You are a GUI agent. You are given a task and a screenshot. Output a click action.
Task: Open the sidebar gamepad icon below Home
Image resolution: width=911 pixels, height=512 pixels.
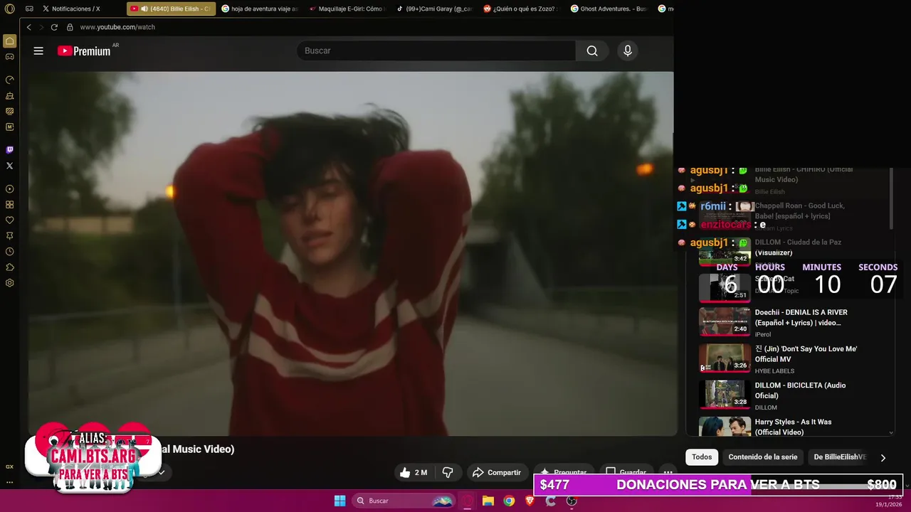[x=9, y=57]
